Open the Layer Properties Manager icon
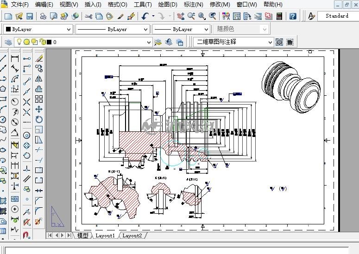This screenshot has height=254, width=359. [x=8, y=42]
